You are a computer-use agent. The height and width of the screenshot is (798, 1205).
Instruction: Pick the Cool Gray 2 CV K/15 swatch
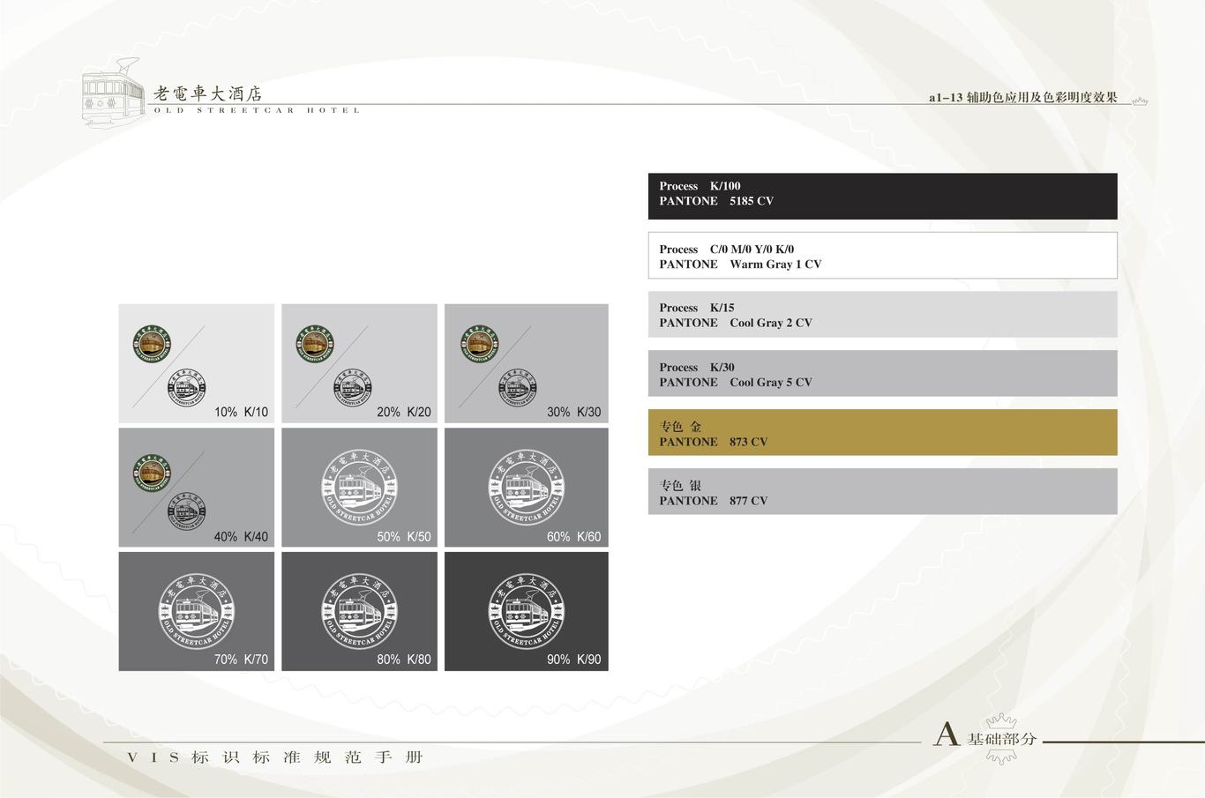click(882, 315)
